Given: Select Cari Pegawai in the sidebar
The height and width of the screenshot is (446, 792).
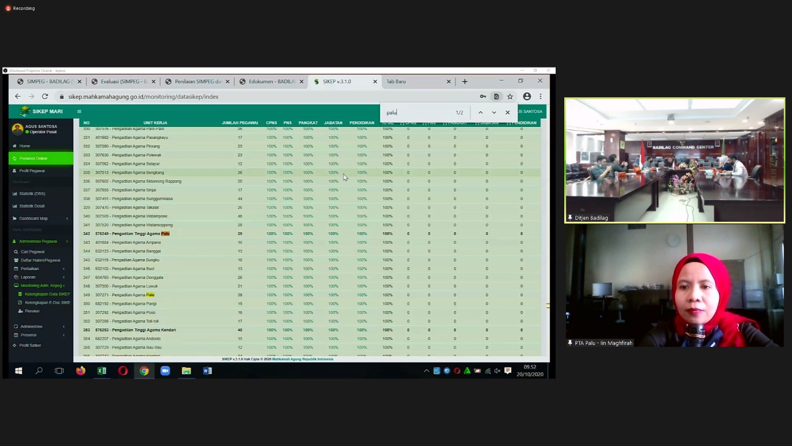Looking at the screenshot, I should click(x=32, y=251).
